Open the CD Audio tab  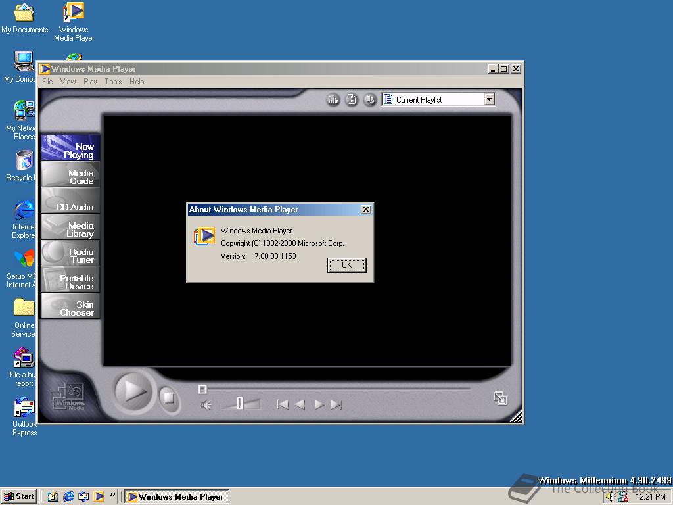[x=71, y=201]
